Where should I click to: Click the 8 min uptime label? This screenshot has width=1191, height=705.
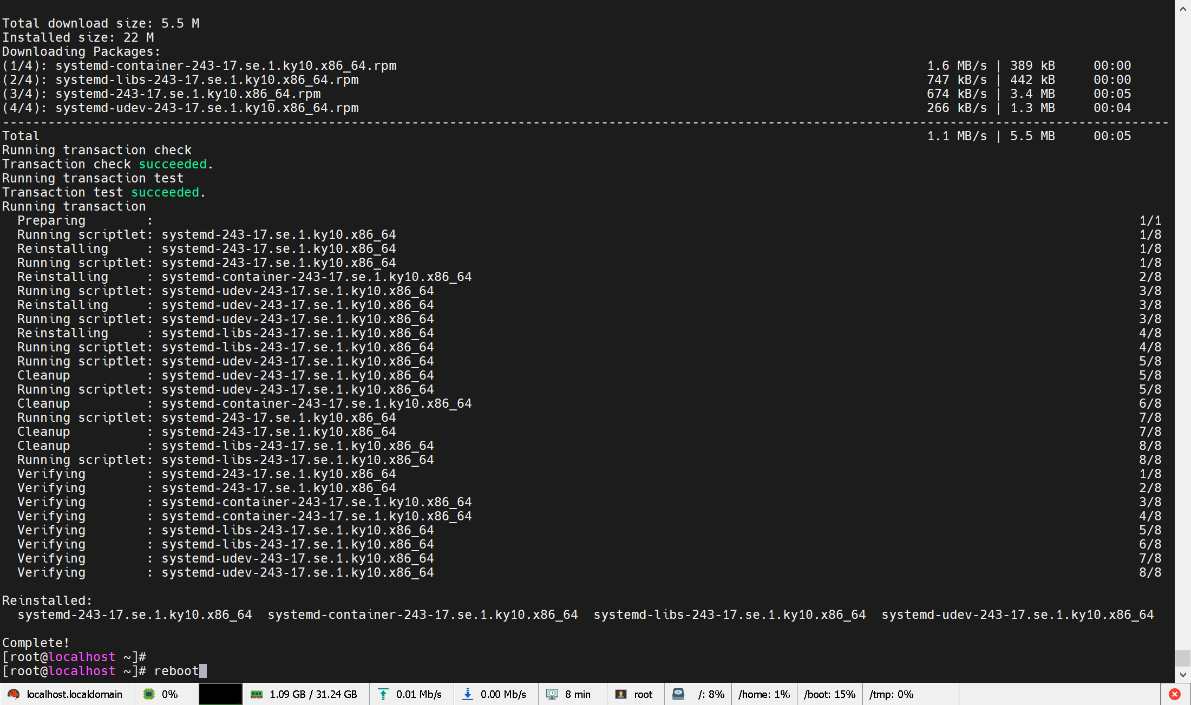[x=578, y=694]
